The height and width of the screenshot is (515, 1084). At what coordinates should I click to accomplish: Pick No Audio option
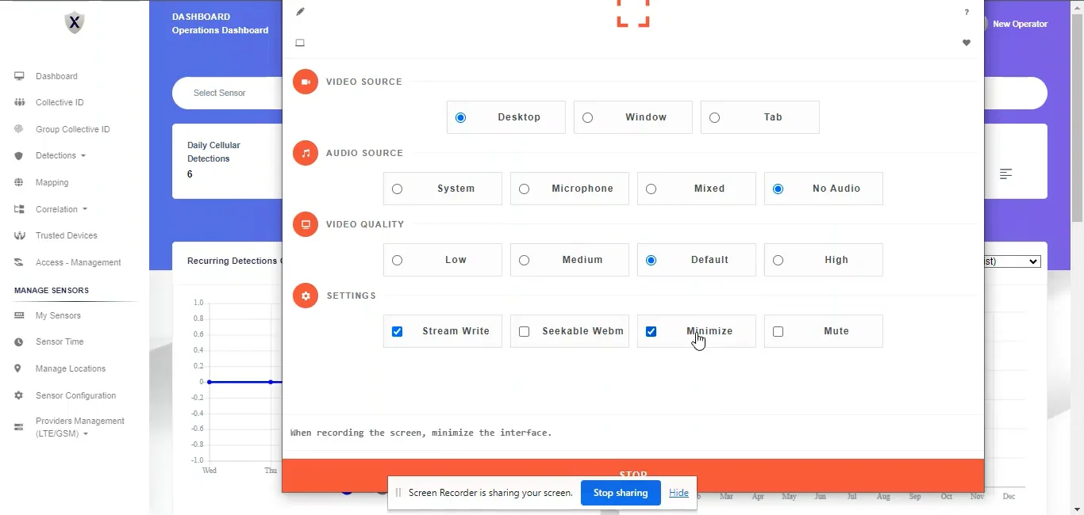click(x=824, y=189)
